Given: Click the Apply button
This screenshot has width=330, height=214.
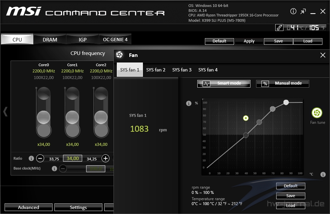Looking at the screenshot, I should (249, 41).
